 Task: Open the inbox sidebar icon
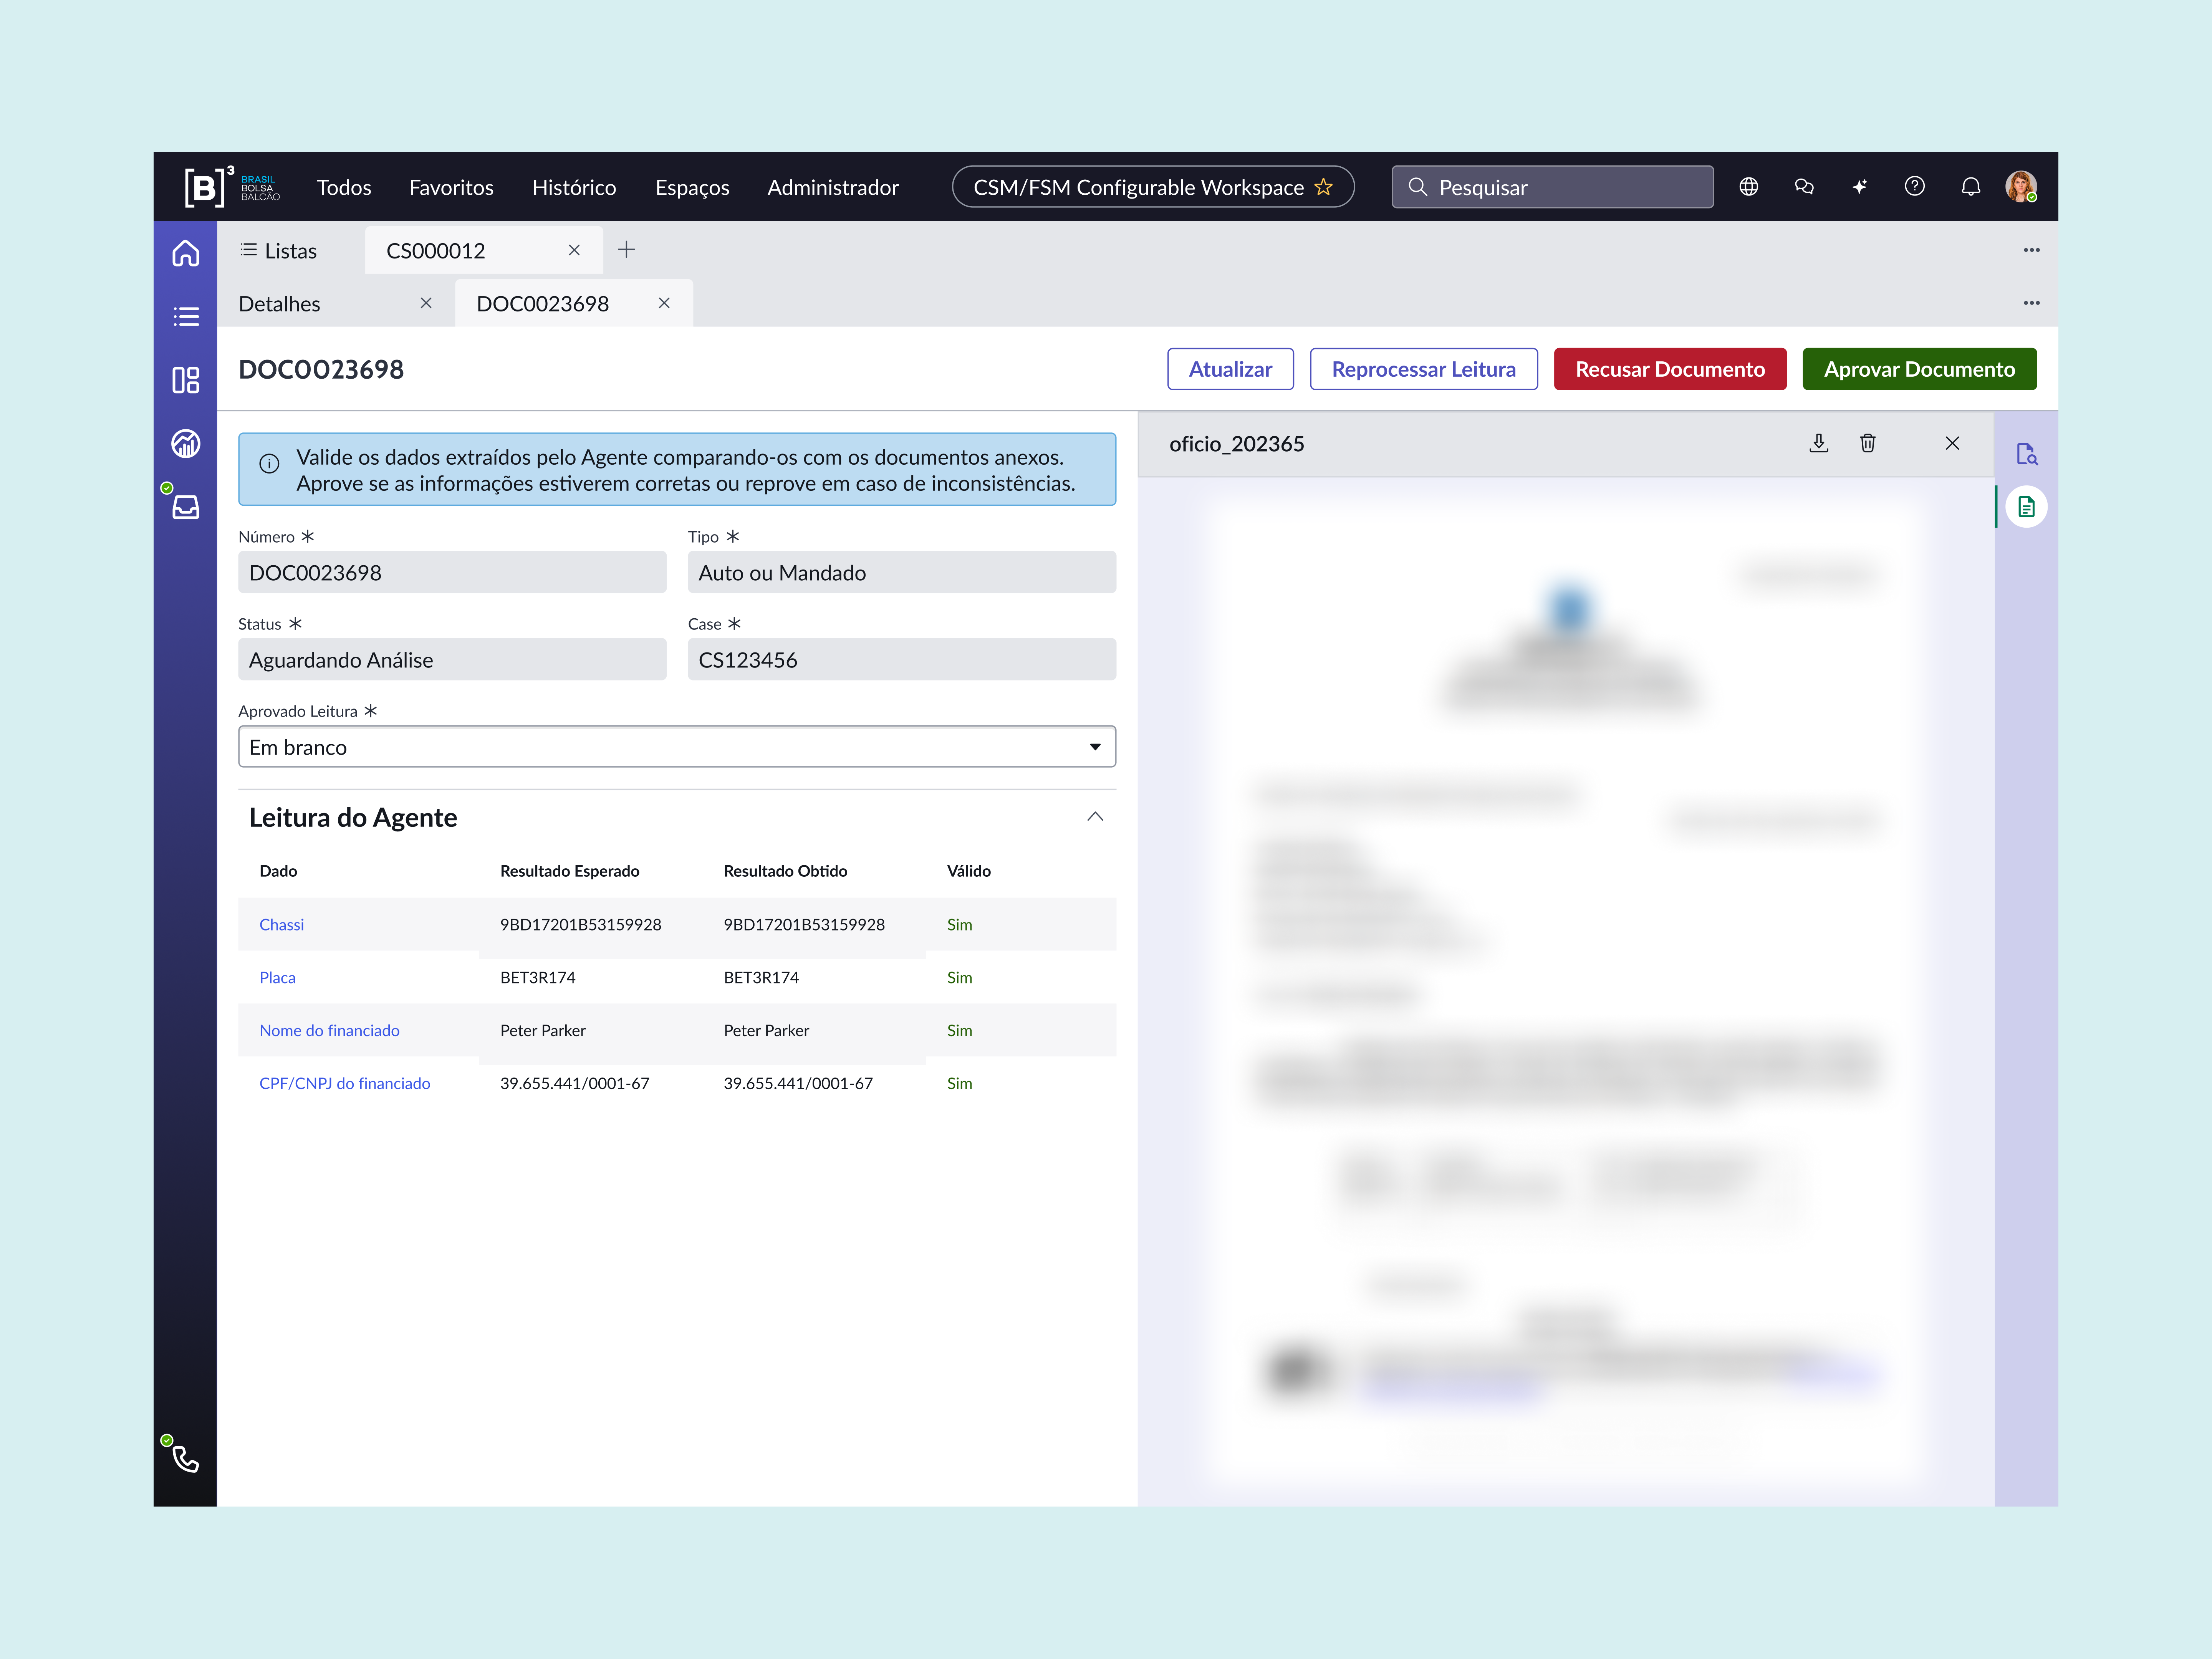click(185, 507)
